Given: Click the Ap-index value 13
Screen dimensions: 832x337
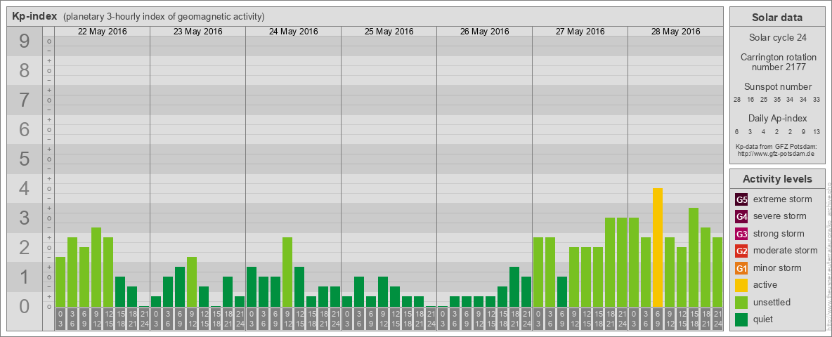Looking at the screenshot, I should pyautogui.click(x=816, y=131).
